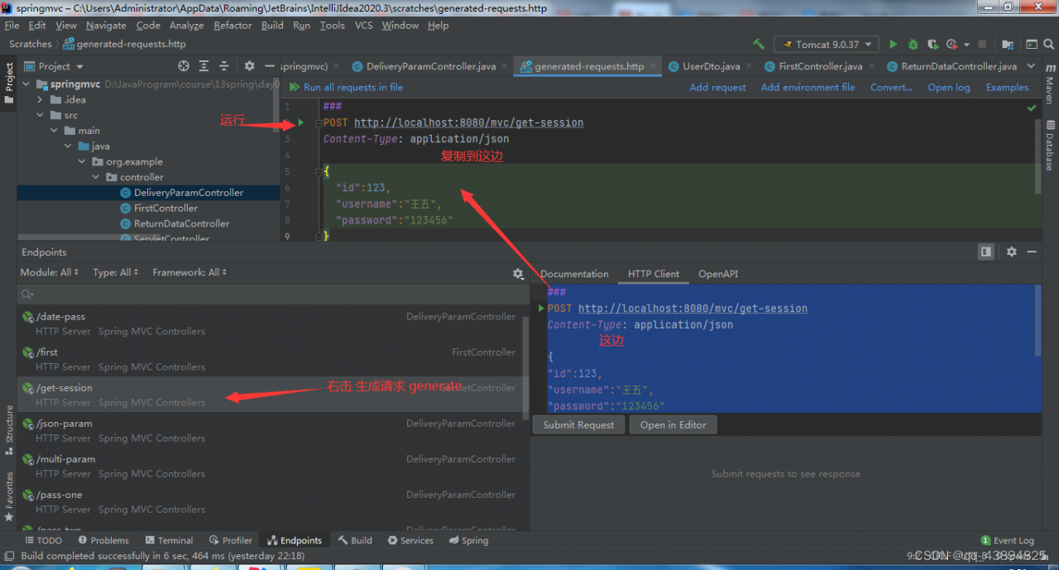This screenshot has width=1059, height=570.
Task: Run the POST request gutter play icon
Action: point(301,122)
